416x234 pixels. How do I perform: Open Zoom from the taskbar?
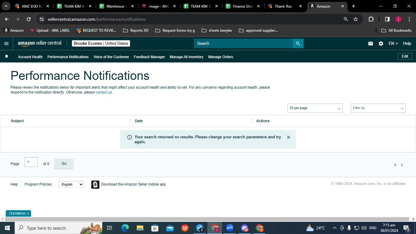tap(230, 228)
